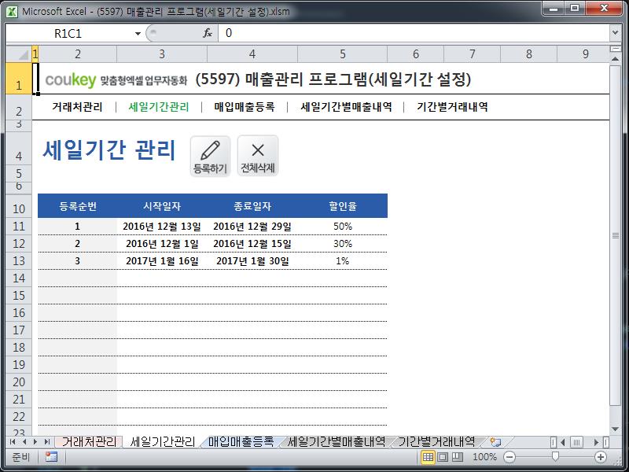
Task: Expand the formula bar
Action: coord(615,33)
